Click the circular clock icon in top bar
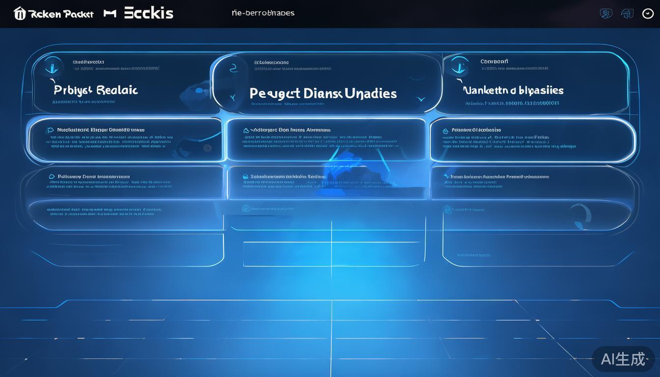Screen dimensions: 660x377 648,14
